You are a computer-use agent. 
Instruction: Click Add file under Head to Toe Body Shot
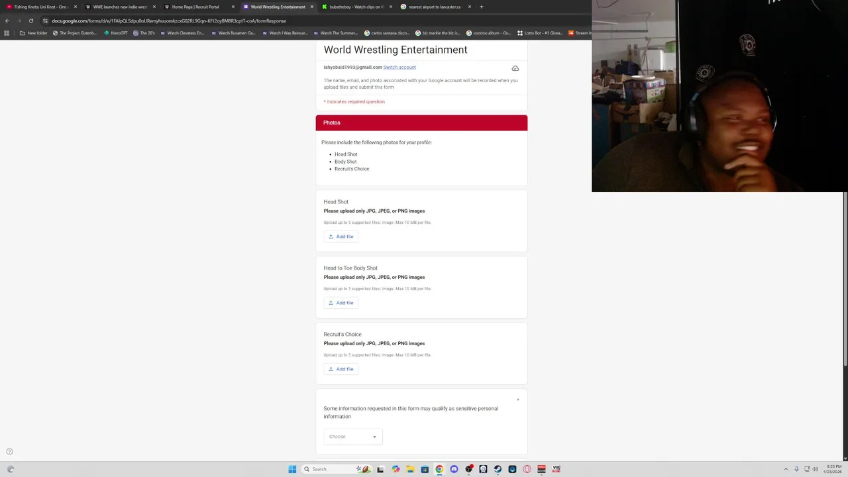click(341, 303)
